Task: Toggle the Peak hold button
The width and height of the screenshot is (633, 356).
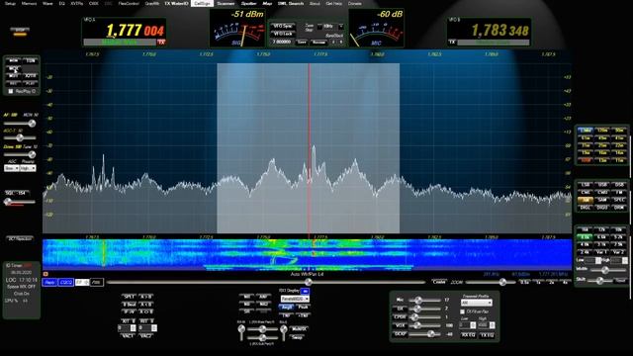Action: (303, 308)
